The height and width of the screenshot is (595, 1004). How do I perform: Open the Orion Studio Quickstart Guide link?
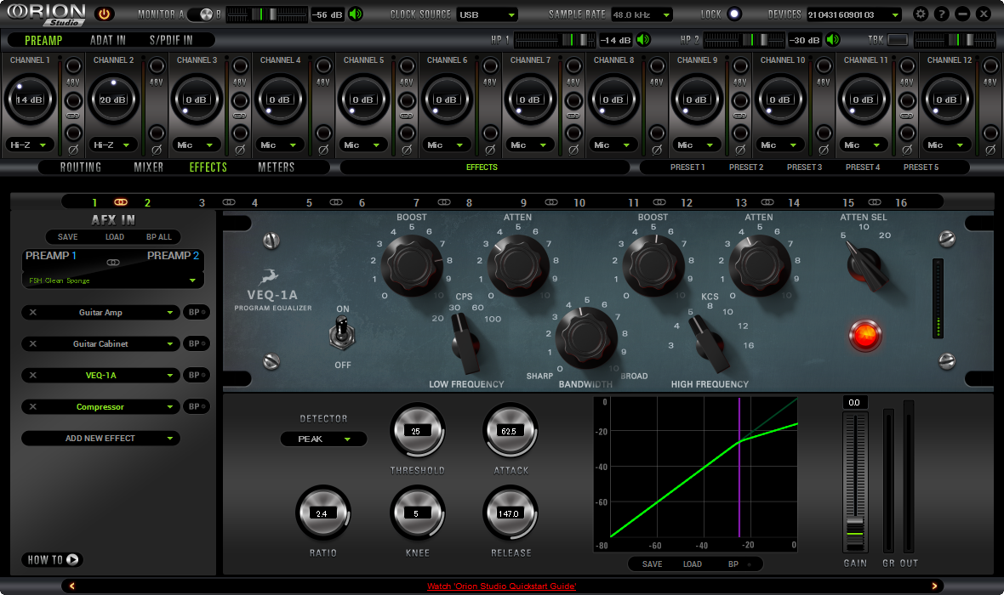tap(501, 586)
